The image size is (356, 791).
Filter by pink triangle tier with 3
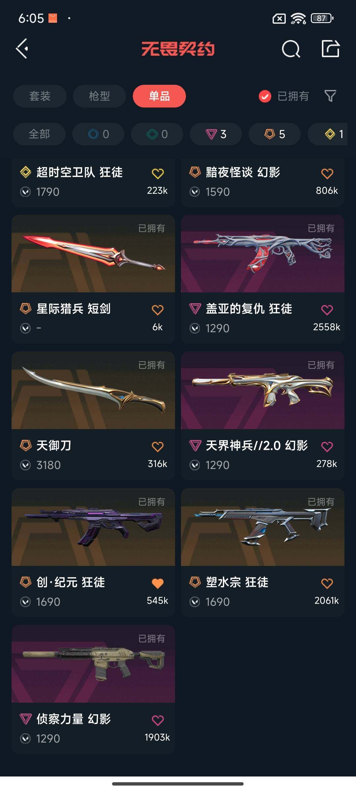216,134
